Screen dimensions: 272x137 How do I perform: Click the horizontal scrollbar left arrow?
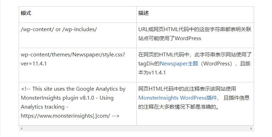click(x=21, y=128)
